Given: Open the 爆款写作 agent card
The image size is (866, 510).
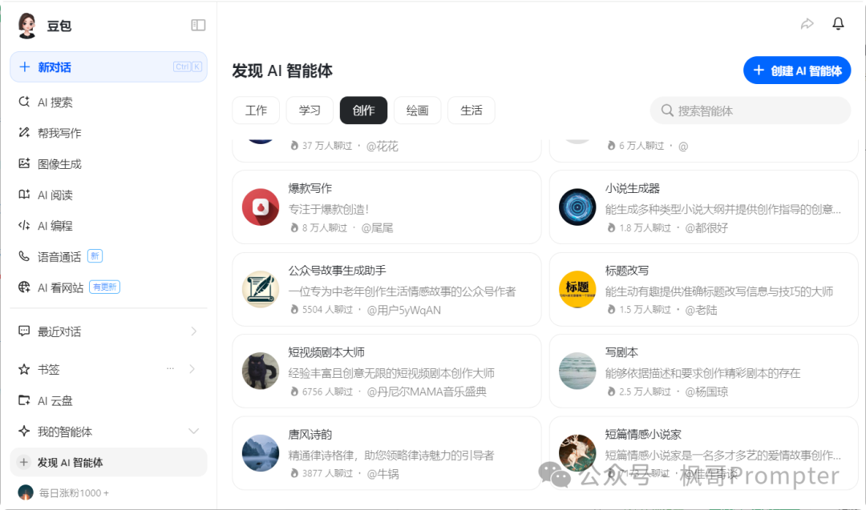Looking at the screenshot, I should [386, 207].
